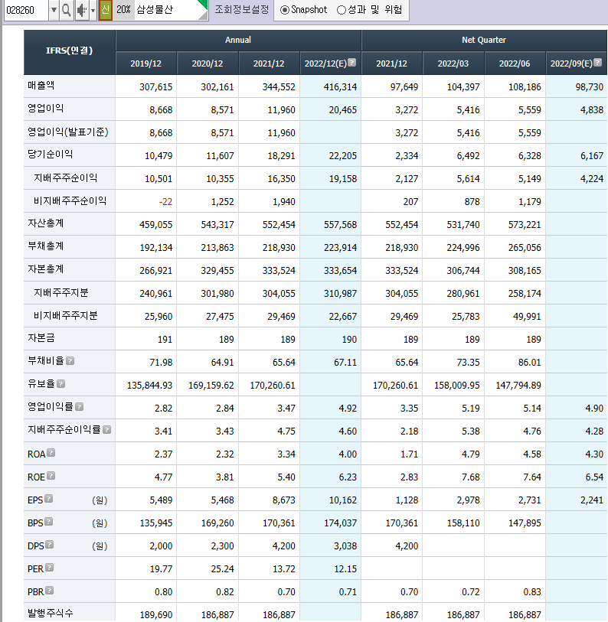The width and height of the screenshot is (608, 622).
Task: Click the help icon beside 부채비율
Action: tap(70, 361)
